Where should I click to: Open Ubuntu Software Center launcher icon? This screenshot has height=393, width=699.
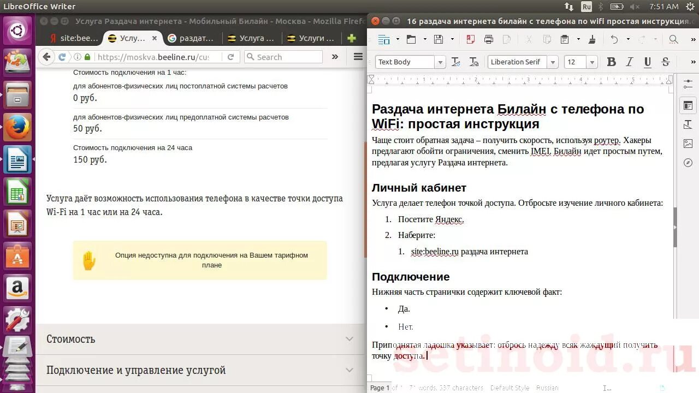coord(18,255)
